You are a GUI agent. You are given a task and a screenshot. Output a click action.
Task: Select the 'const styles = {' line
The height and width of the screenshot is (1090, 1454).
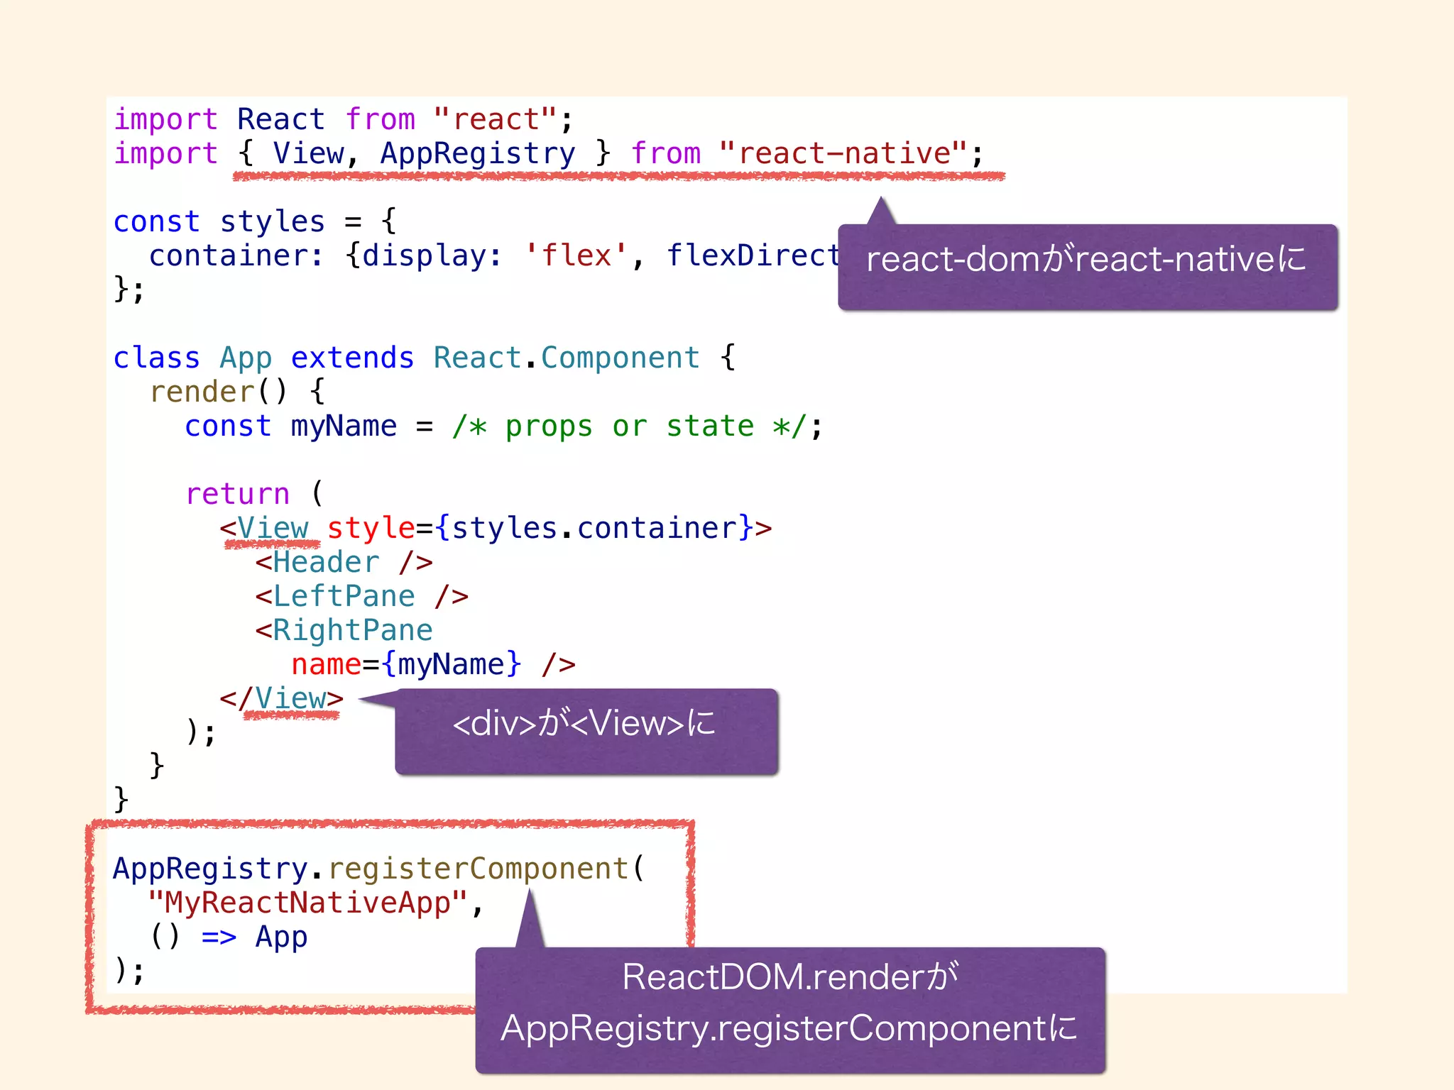[255, 222]
